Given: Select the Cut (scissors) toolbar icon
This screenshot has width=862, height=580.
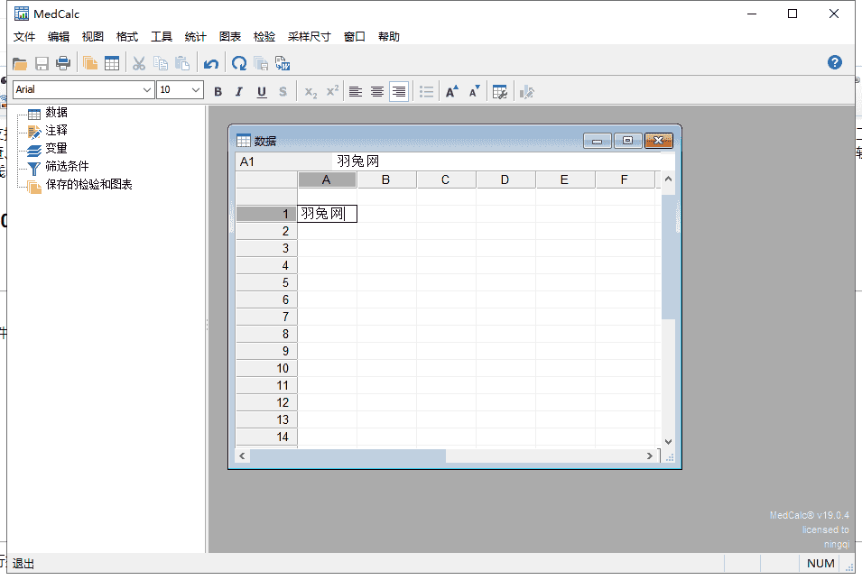Looking at the screenshot, I should point(138,62).
